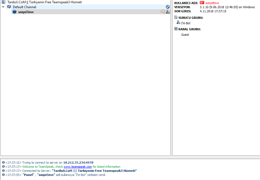Click the "SUNUCU GRUBU:" heading text
This screenshot has width=260, height=180.
pos(191,18)
